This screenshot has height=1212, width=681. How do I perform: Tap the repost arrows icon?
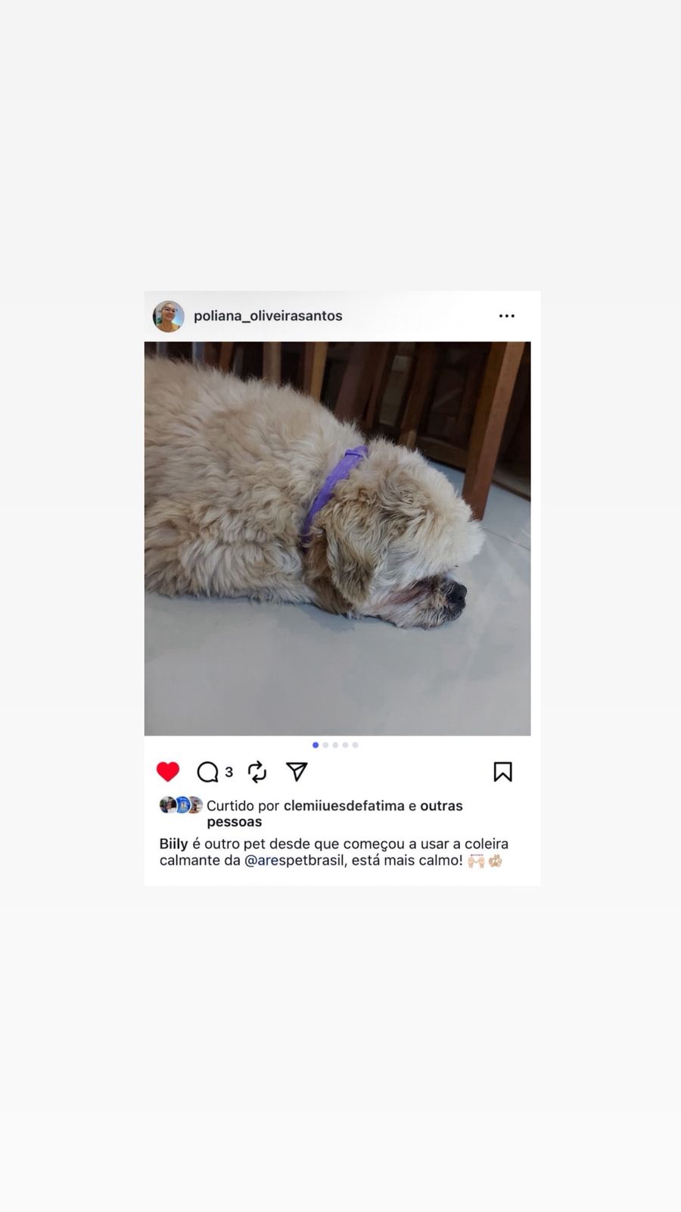point(257,772)
